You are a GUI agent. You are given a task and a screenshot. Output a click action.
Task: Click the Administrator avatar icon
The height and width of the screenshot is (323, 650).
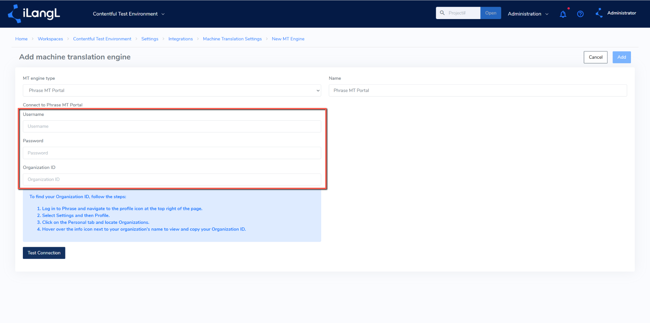pyautogui.click(x=599, y=13)
